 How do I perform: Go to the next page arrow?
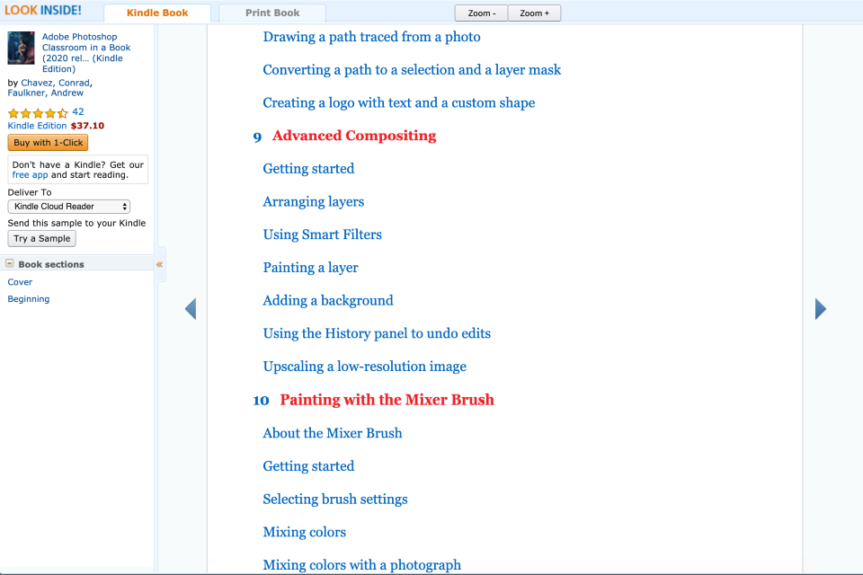(820, 309)
